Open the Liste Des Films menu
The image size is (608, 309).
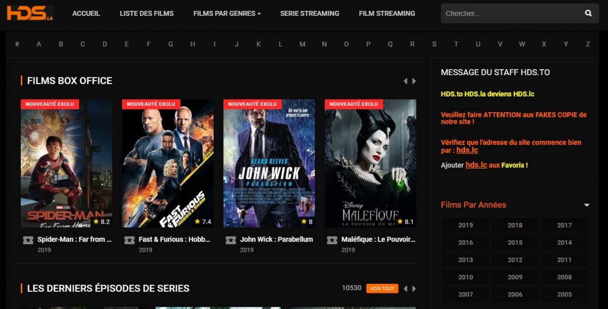(147, 13)
